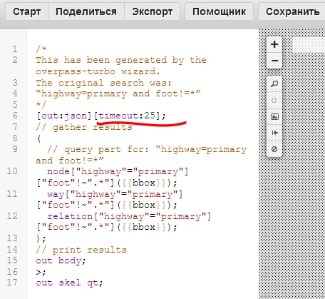Open the map location search magnifier
Image resolution: width=325 pixels, height=299 pixels.
coord(274,83)
